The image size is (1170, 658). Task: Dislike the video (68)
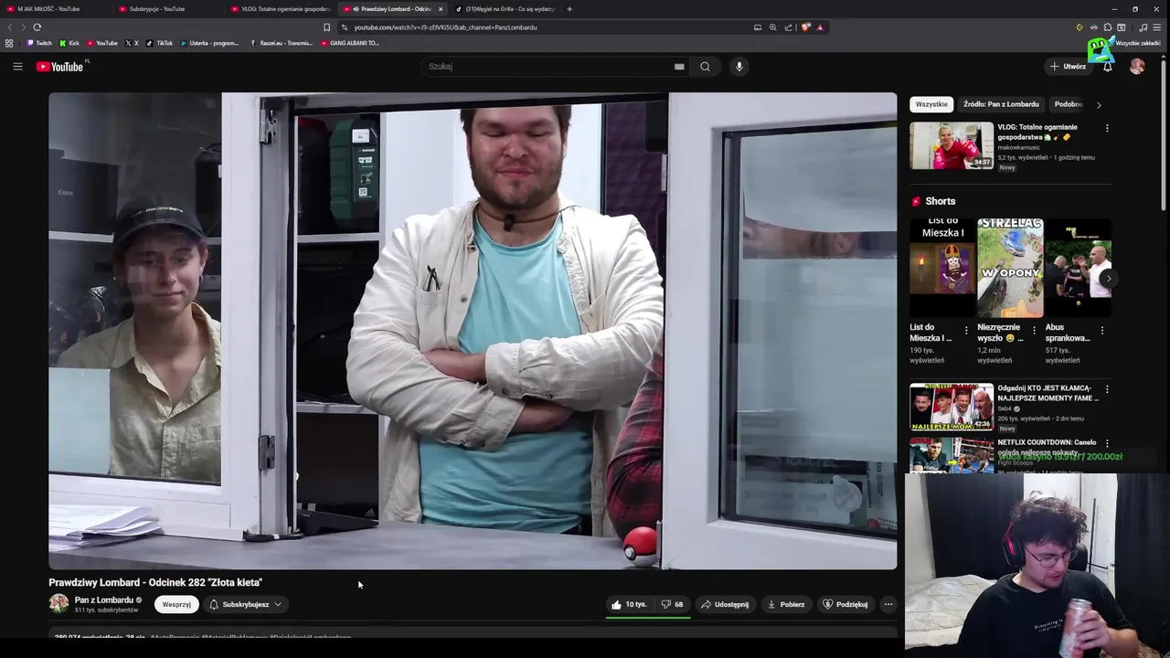(673, 604)
